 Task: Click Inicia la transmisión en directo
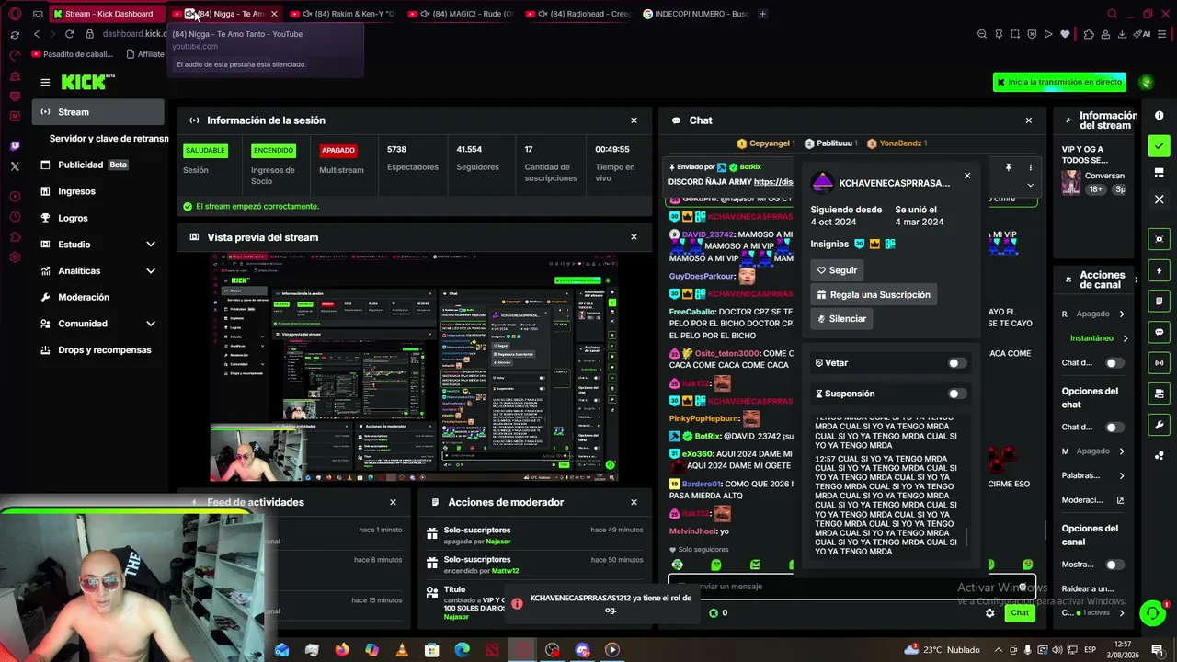[x=1059, y=82]
